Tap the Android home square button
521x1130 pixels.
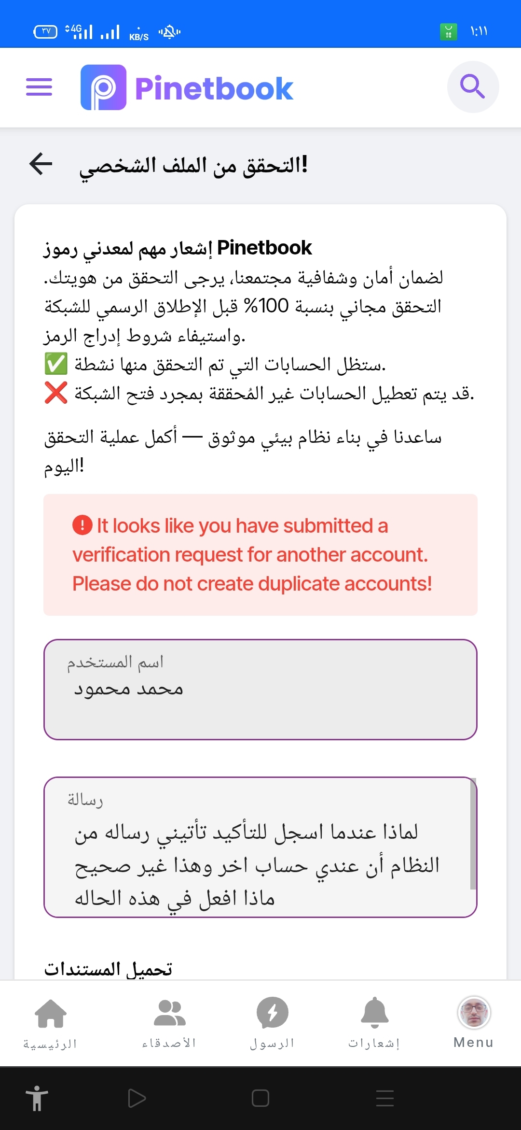point(260,1098)
